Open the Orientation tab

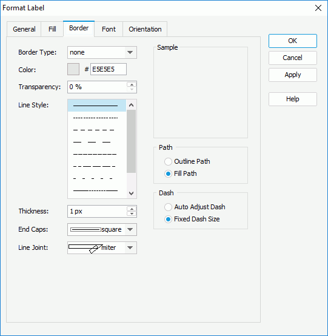click(145, 29)
